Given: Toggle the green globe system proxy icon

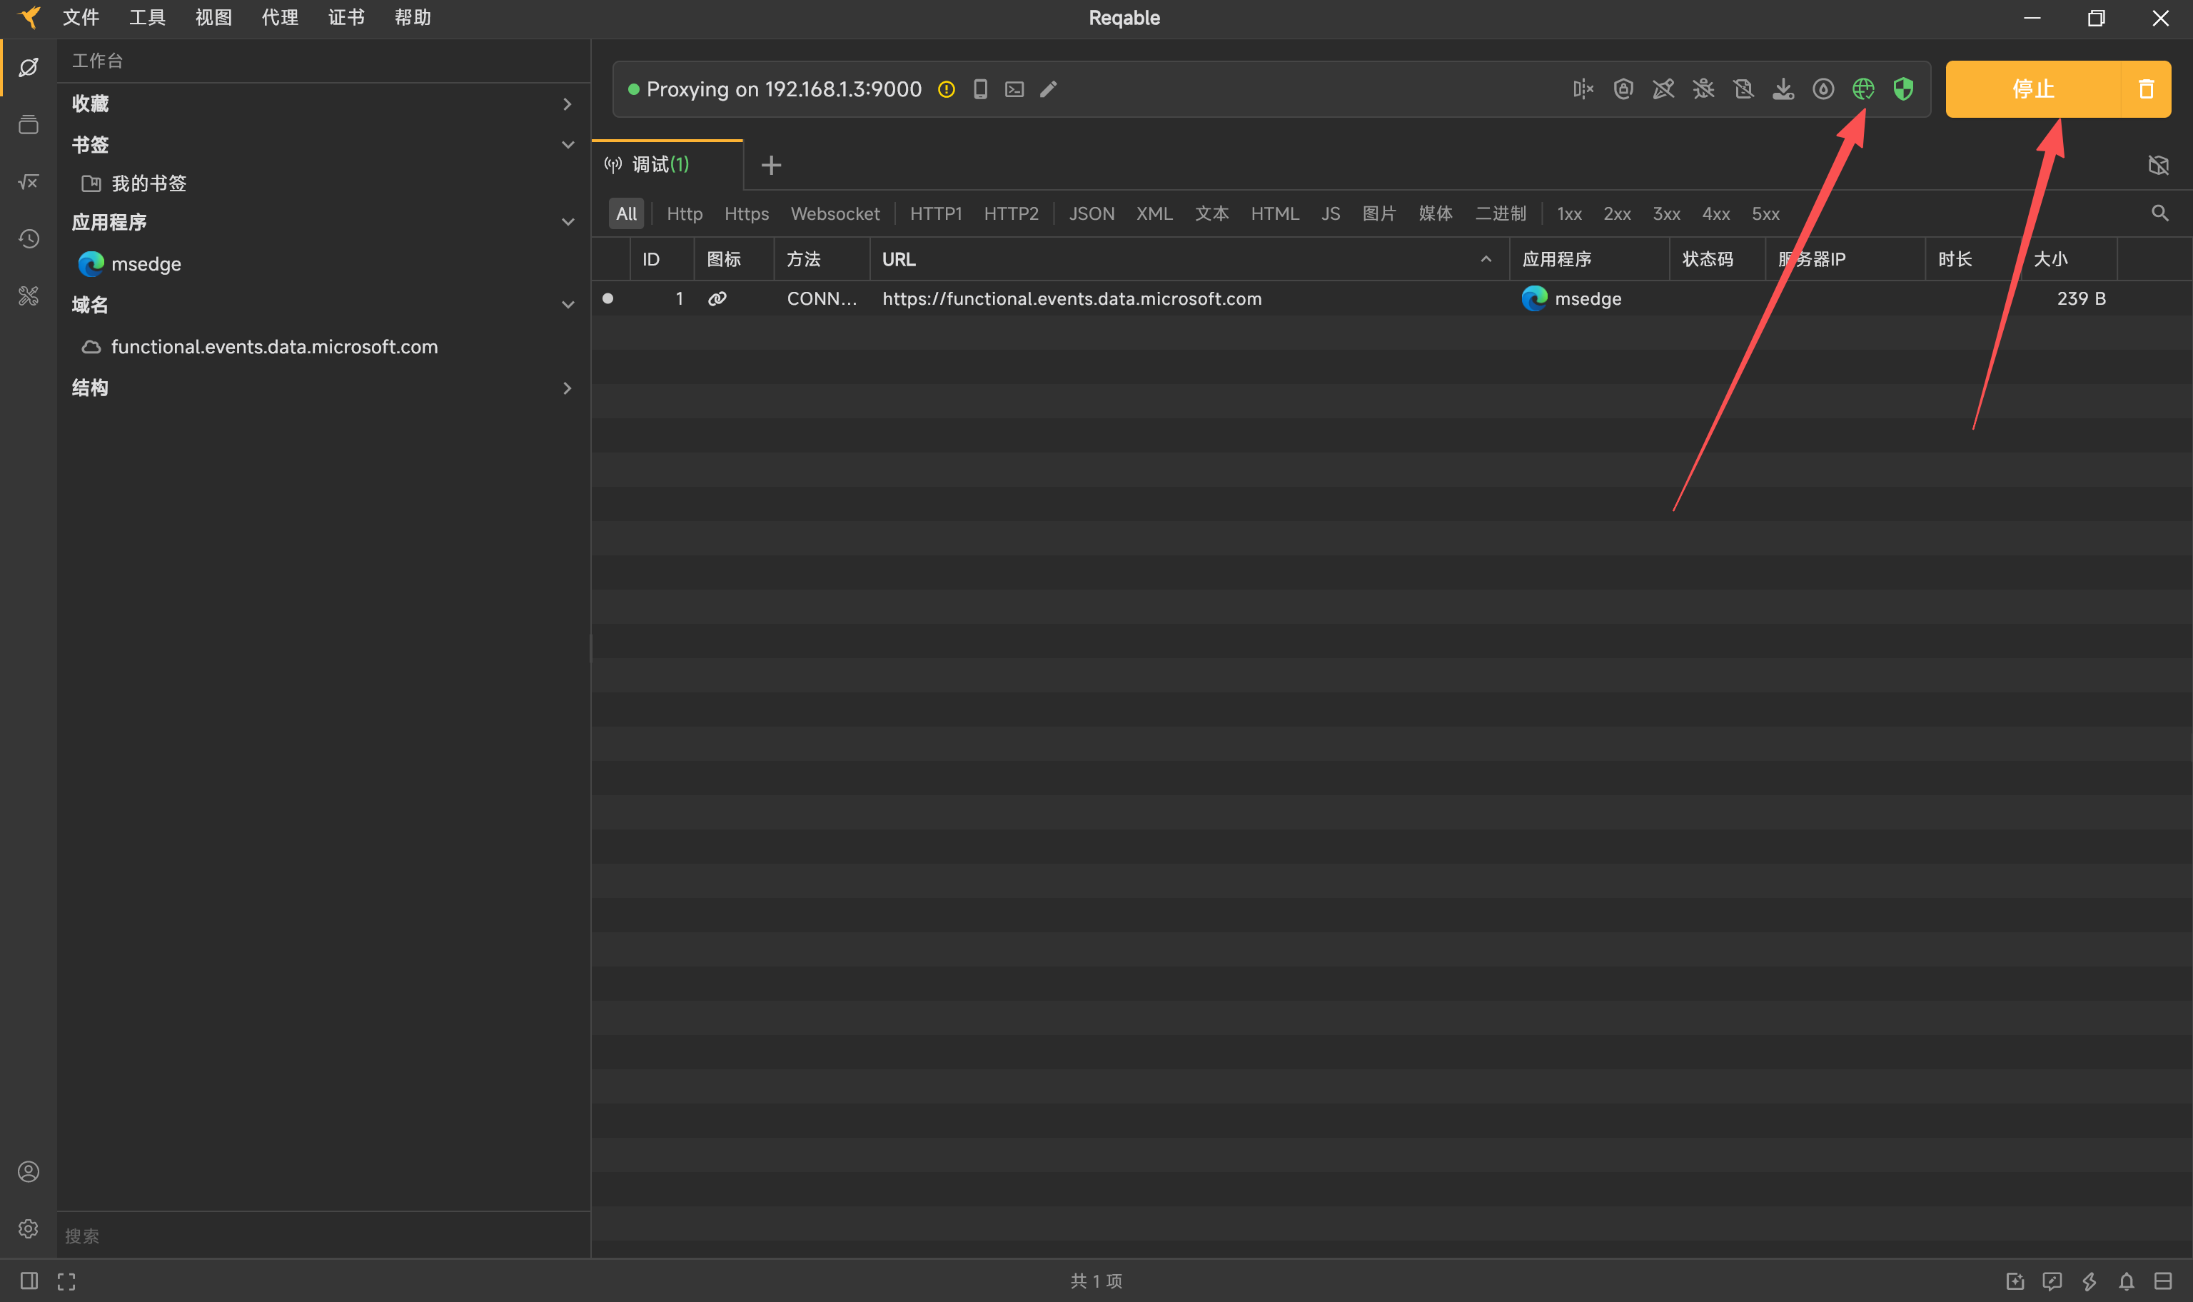Looking at the screenshot, I should [1862, 89].
